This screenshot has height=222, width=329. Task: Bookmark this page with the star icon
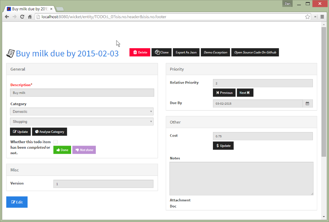tap(308, 17)
